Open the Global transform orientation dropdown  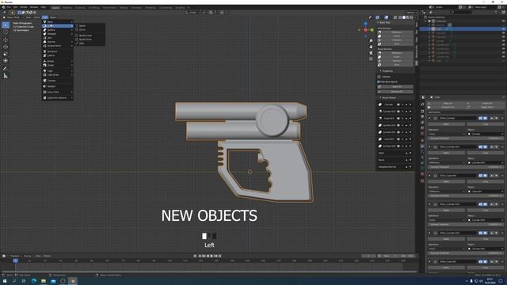193,13
